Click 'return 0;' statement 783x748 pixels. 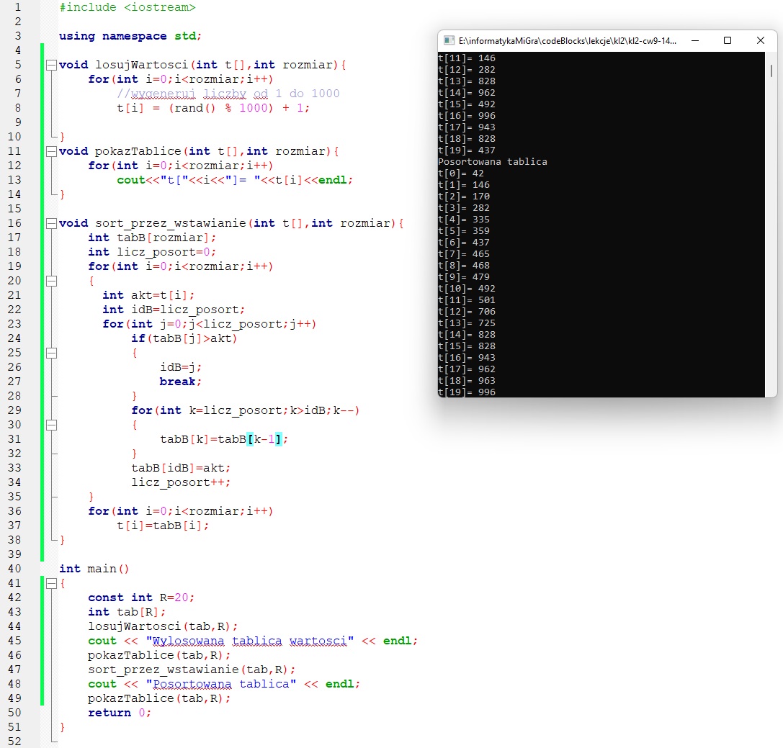[x=120, y=713]
